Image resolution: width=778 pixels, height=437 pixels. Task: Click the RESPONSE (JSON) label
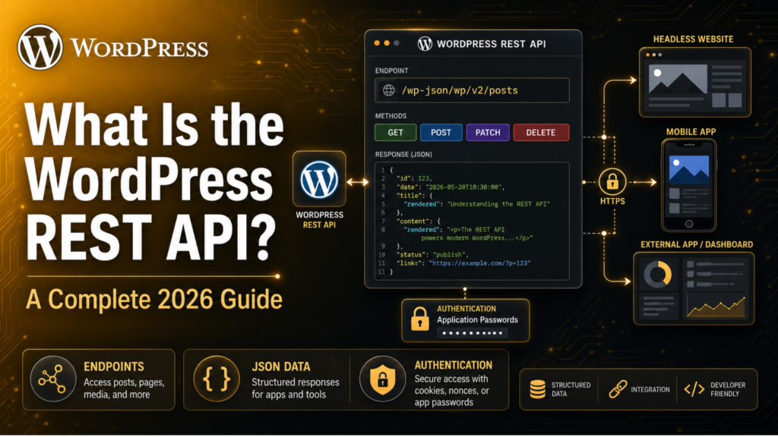pos(403,154)
